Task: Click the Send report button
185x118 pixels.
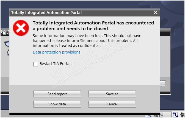Action: tap(57, 94)
